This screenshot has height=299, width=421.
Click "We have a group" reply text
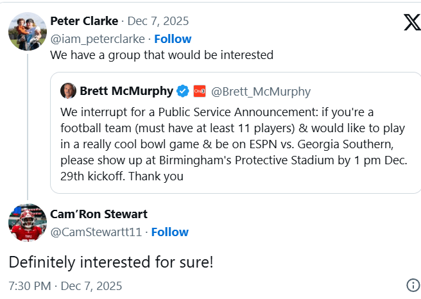(x=162, y=55)
